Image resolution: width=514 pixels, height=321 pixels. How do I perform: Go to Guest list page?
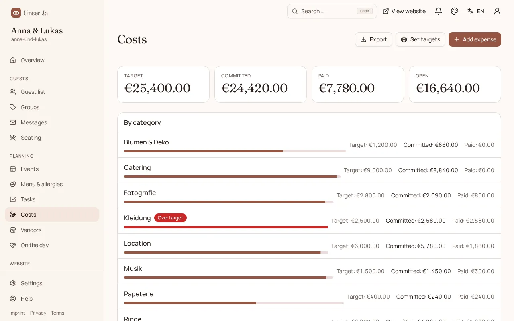(52, 92)
